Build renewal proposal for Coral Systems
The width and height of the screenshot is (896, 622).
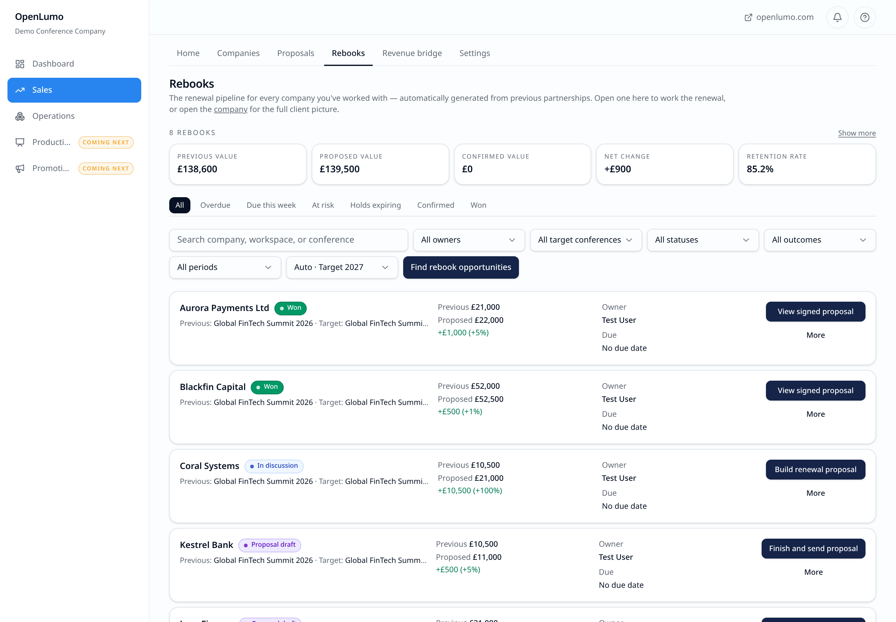[x=815, y=470]
